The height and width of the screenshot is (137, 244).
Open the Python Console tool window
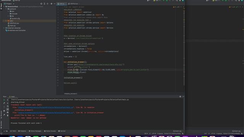pyautogui.click(x=50, y=131)
